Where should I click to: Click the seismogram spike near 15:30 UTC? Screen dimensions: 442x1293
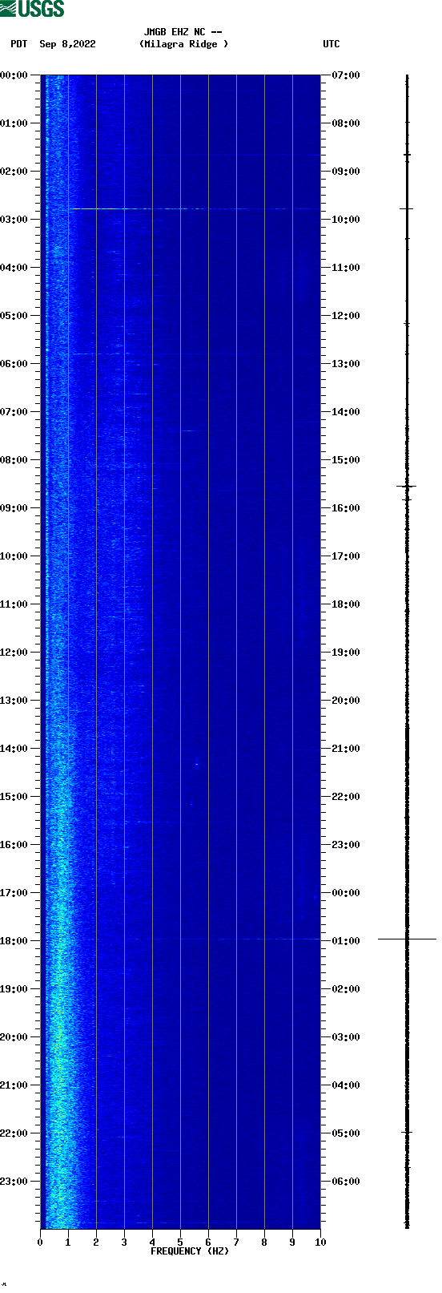pyautogui.click(x=407, y=486)
